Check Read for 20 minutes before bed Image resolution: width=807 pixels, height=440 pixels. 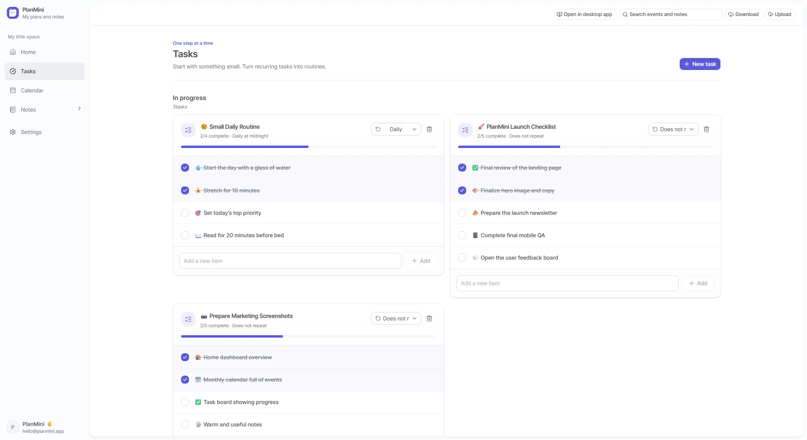pyautogui.click(x=185, y=235)
